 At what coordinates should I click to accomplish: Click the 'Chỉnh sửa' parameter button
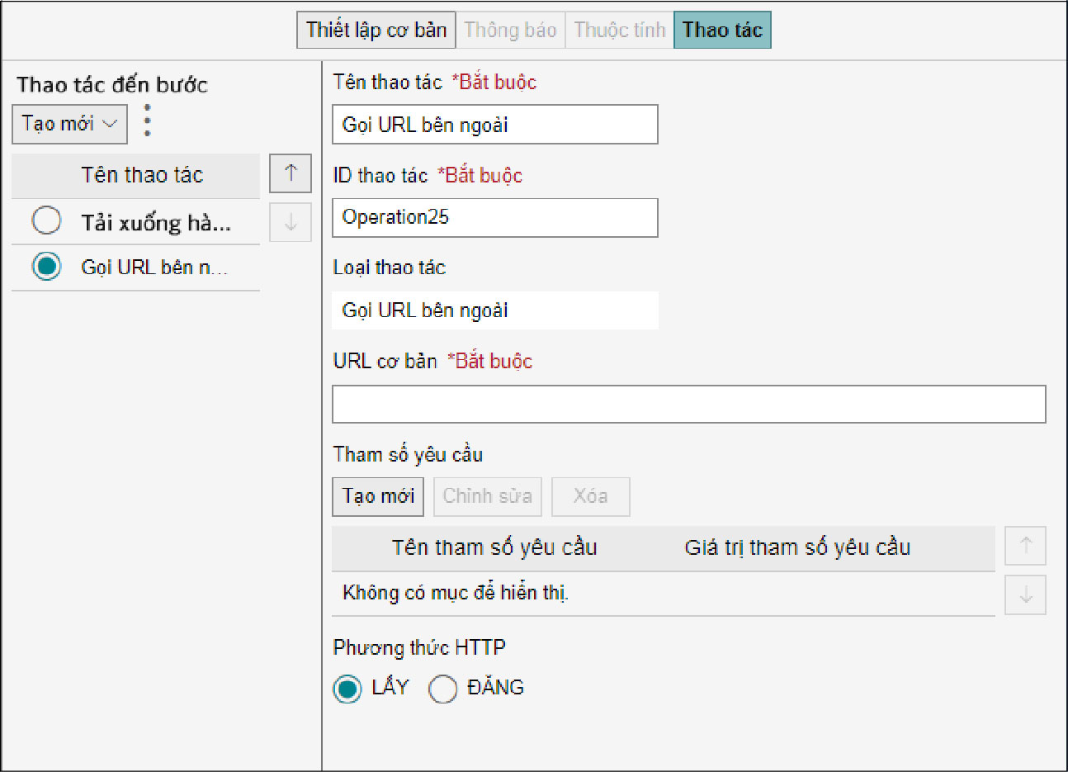(487, 496)
